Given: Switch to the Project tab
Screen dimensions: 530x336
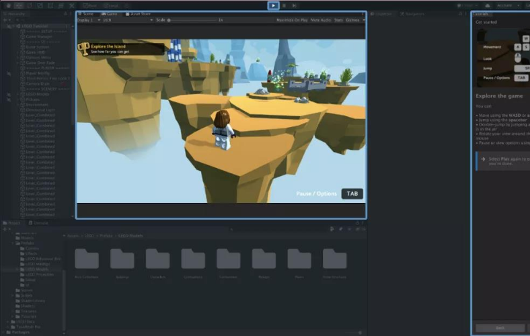Looking at the screenshot, I should coord(11,223).
